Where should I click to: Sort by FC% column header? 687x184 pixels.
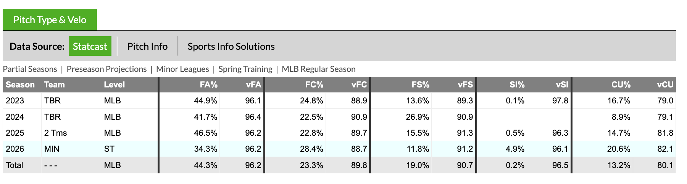click(314, 85)
